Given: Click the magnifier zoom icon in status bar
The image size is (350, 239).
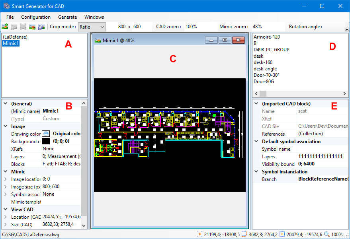Looking at the screenshot, I should [x=327, y=235].
